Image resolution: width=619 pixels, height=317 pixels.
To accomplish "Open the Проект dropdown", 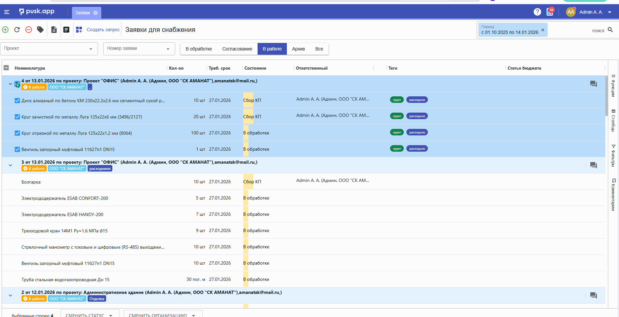I will (x=49, y=49).
